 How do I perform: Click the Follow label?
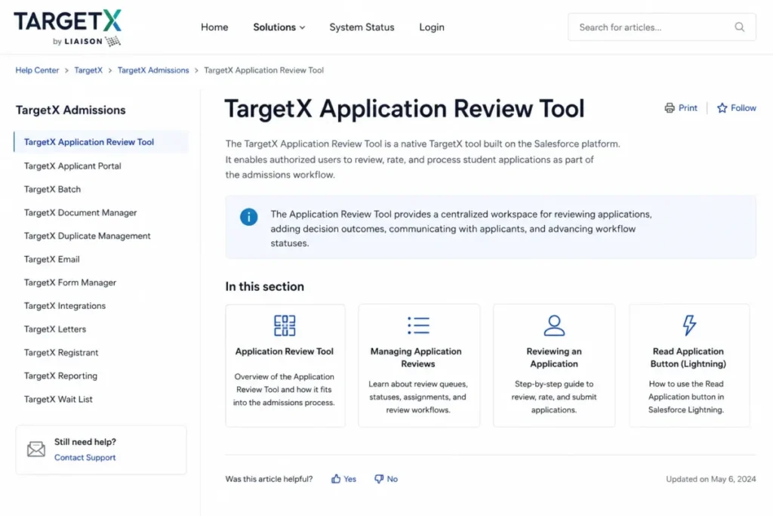743,107
